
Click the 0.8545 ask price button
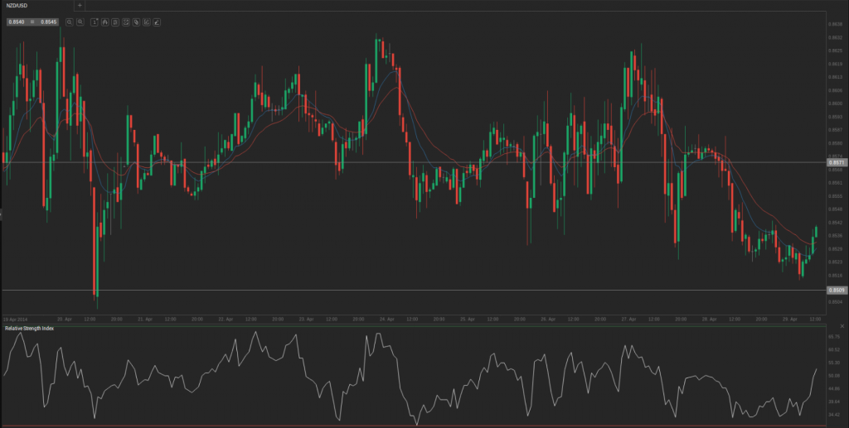[49, 22]
